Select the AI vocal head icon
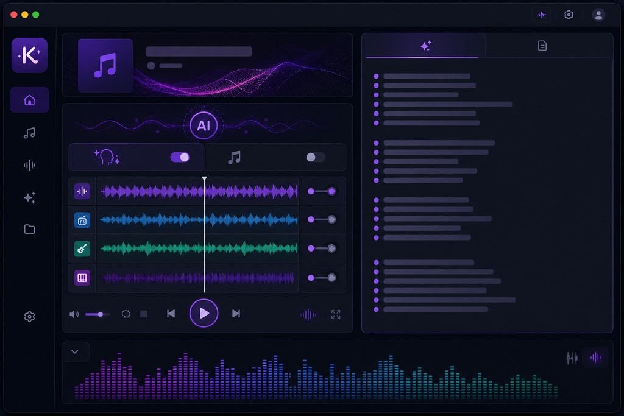The image size is (624, 416). [107, 157]
